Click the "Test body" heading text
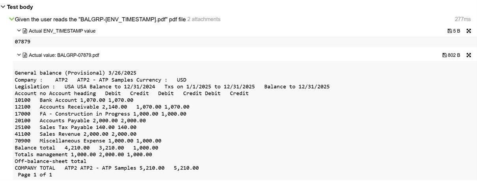 pos(20,7)
